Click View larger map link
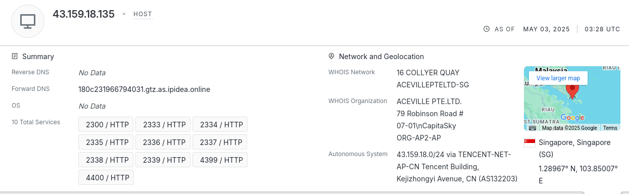 pos(558,78)
